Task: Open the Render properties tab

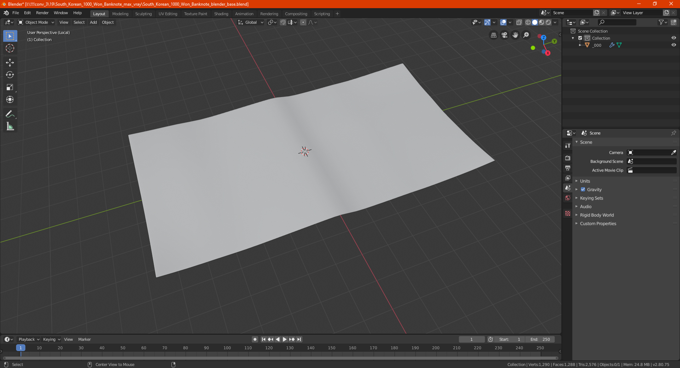Action: 568,158
